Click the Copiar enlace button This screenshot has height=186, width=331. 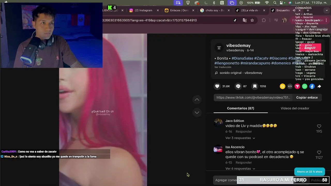point(307,97)
